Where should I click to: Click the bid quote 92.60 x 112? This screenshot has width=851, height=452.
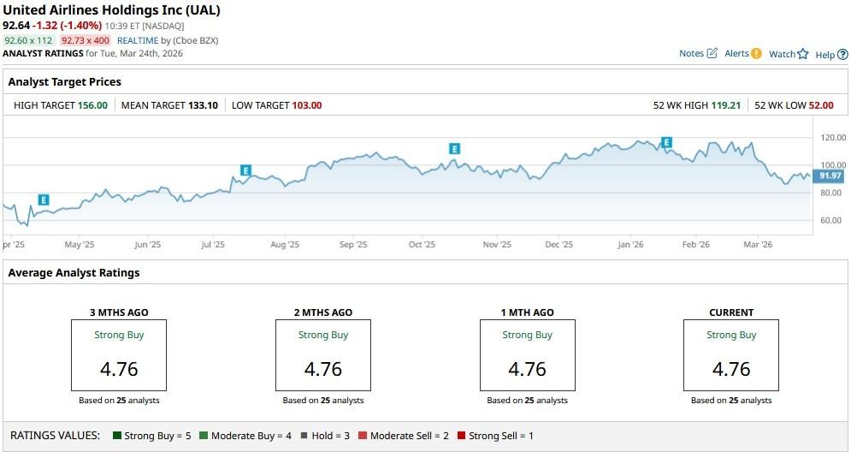coord(29,40)
